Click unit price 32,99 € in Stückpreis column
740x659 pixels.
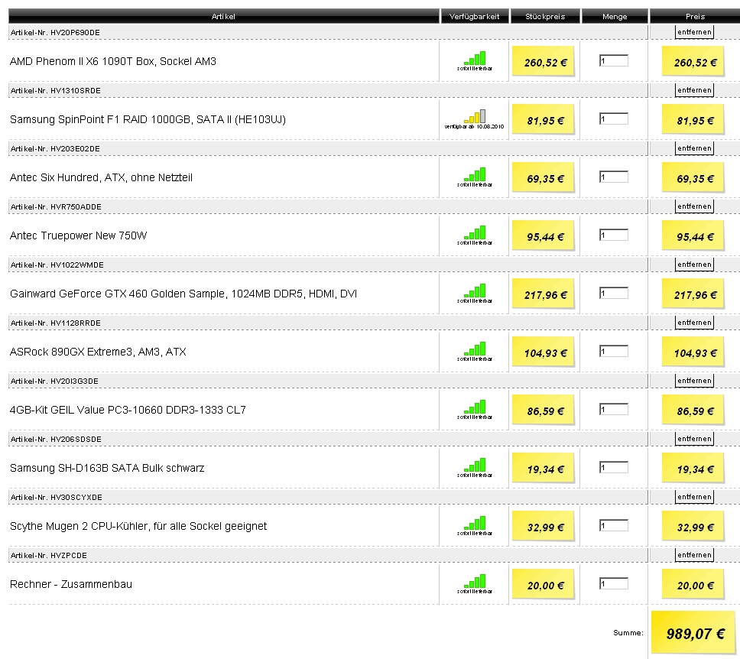point(544,526)
